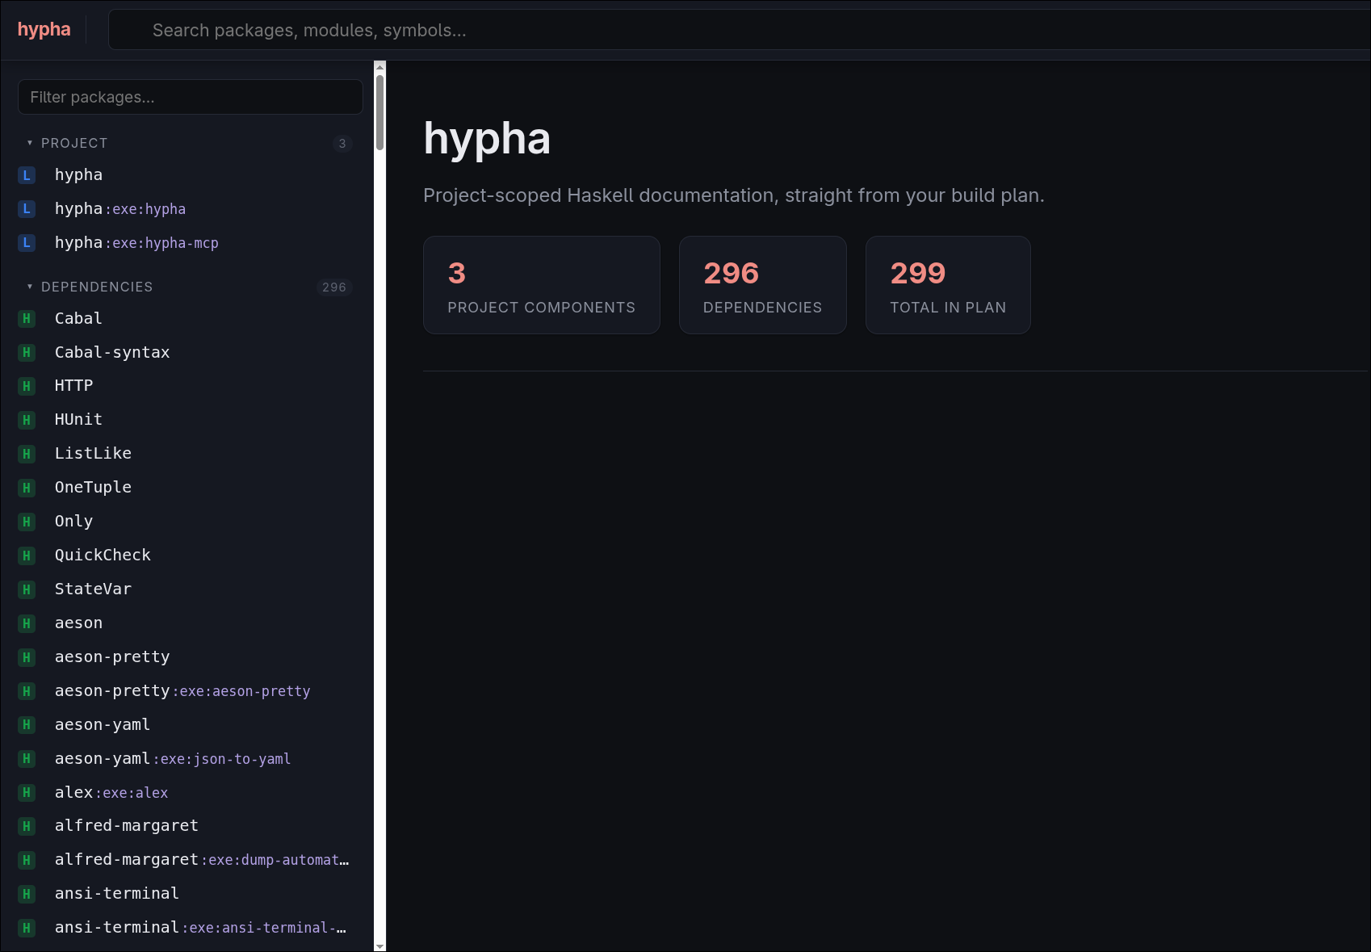This screenshot has width=1371, height=952.
Task: Click the L badge beside hypha:exe:hypha-mcp
Action: (x=27, y=243)
